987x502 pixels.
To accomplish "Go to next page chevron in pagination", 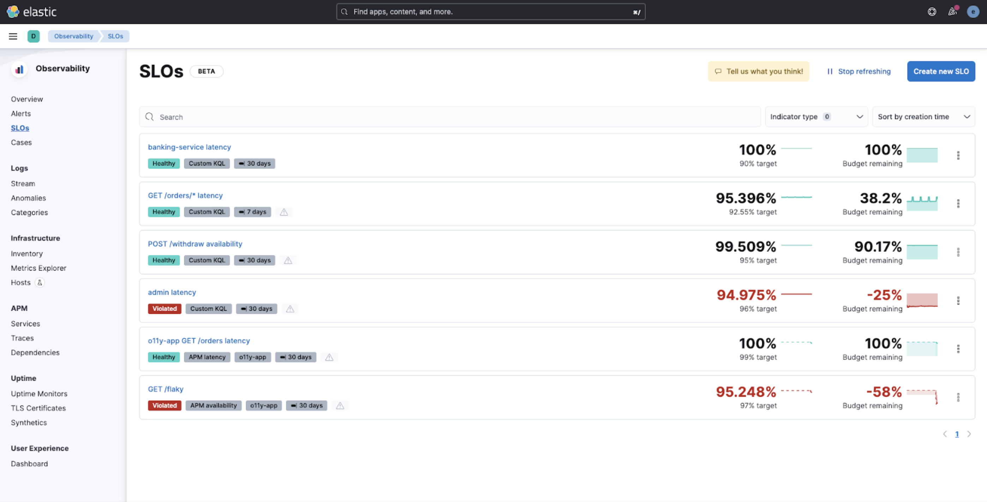I will 969,434.
